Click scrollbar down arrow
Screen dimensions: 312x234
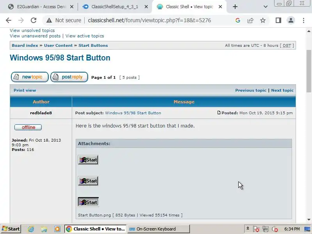tap(309, 220)
